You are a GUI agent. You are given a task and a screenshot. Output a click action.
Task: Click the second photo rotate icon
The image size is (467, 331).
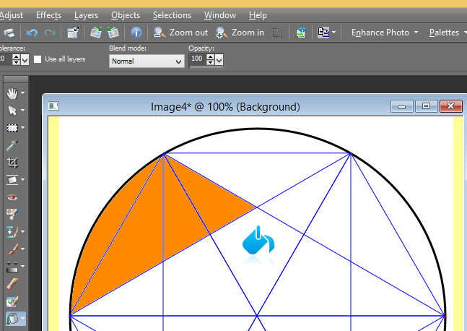coord(113,33)
